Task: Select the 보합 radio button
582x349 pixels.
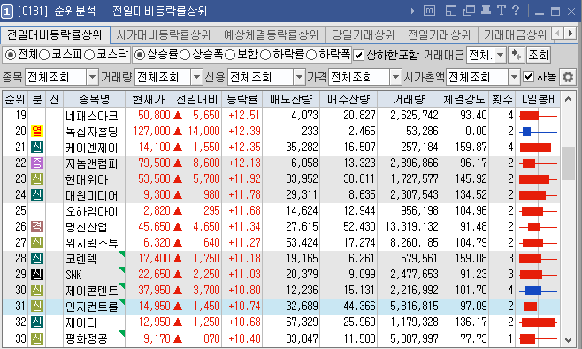Action: coord(230,56)
